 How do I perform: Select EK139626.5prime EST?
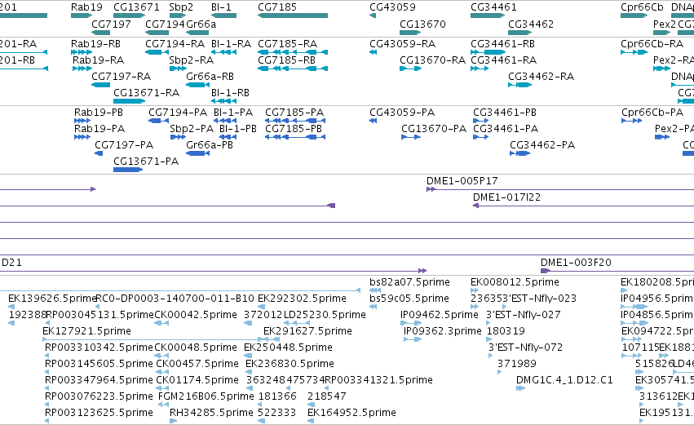point(11,307)
